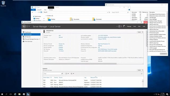Click the All Servers icon in sidebar
Image resolution: width=170 pixels, height=96 pixels.
click(x=24, y=37)
